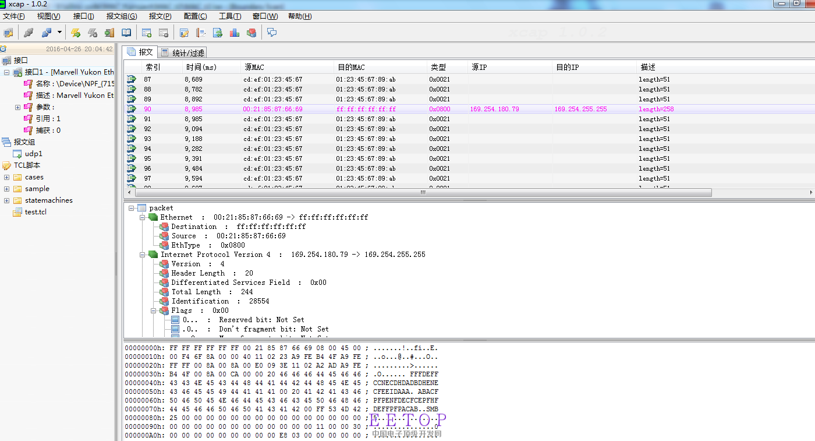Click the 索引 column header
The height and width of the screenshot is (441, 815).
pos(162,67)
